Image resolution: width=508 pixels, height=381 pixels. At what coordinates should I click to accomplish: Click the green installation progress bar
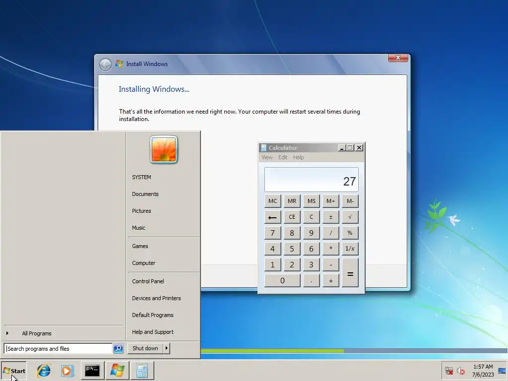pos(272,351)
